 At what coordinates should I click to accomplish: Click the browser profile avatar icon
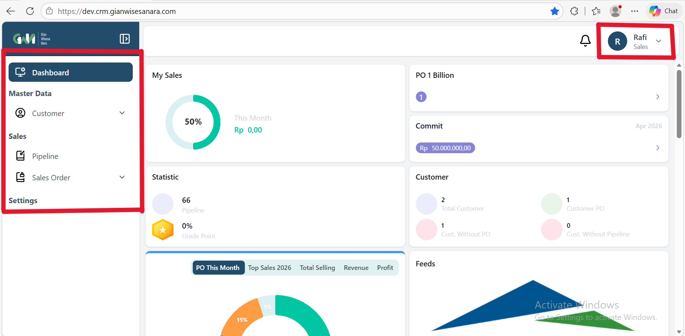[615, 11]
